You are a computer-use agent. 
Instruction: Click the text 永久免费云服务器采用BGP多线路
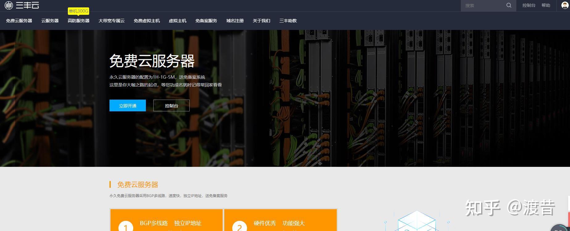coord(138,196)
